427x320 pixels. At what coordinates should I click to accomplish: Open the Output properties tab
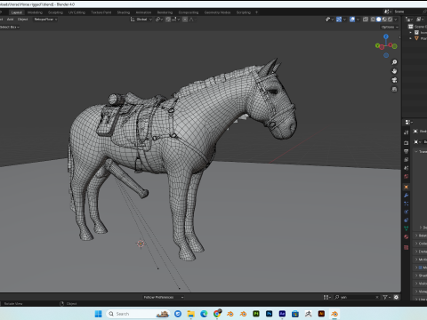tap(407, 151)
